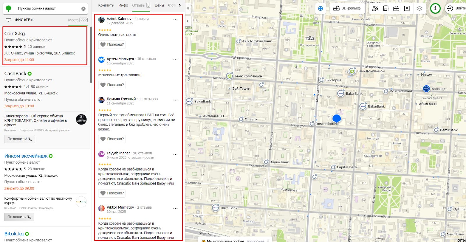Collapse the side panel with left chevron

click(188, 21)
